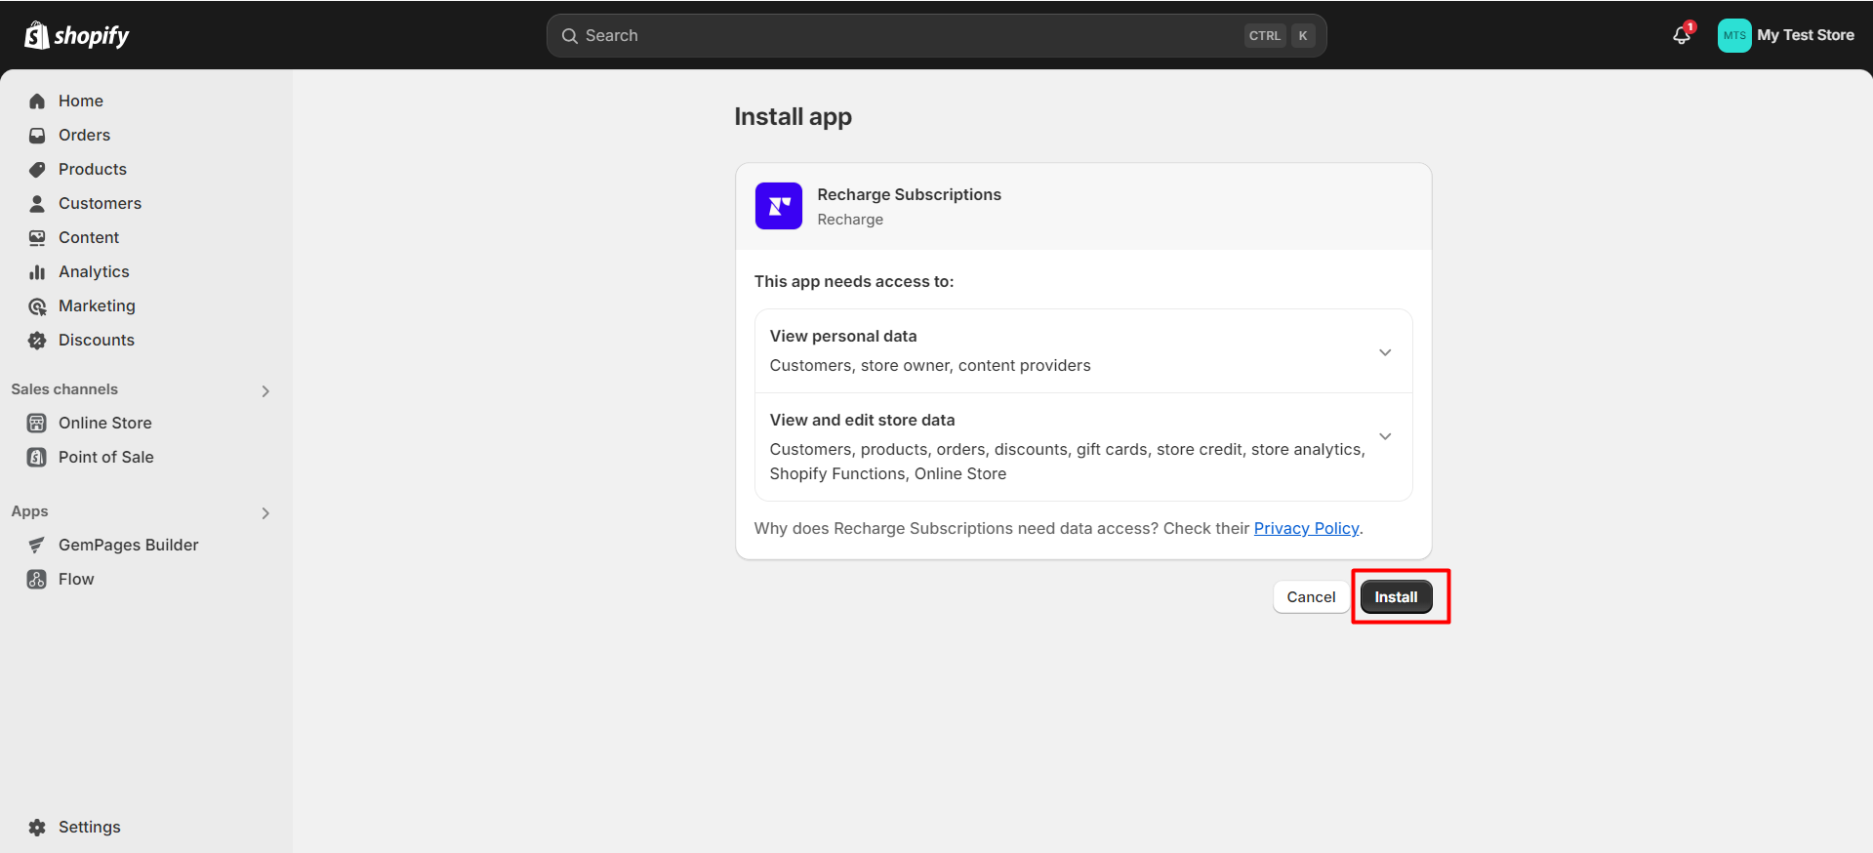
Task: Click the Search input field
Action: coord(908,35)
